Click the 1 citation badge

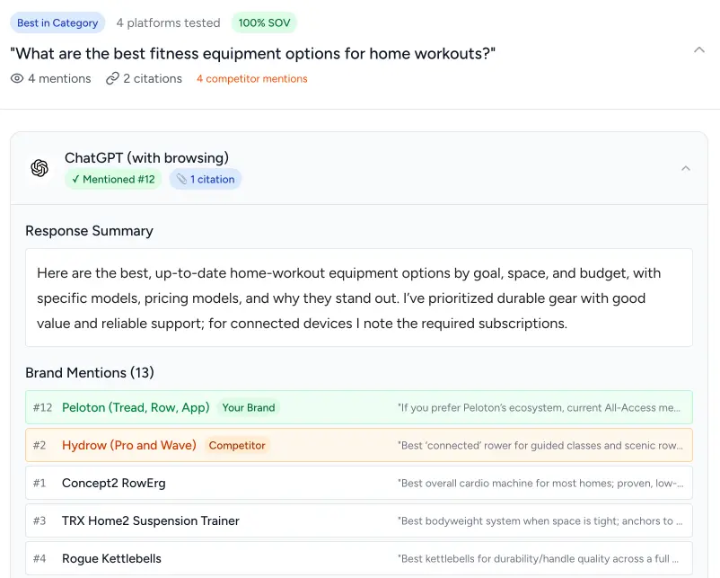pos(206,180)
